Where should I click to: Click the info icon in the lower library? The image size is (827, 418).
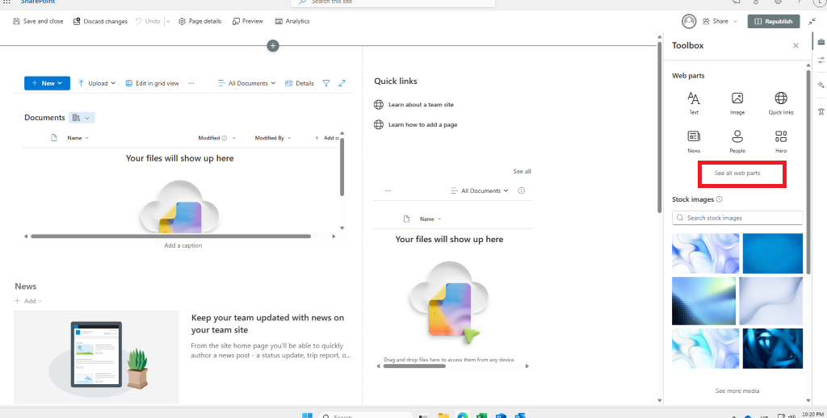(x=521, y=190)
